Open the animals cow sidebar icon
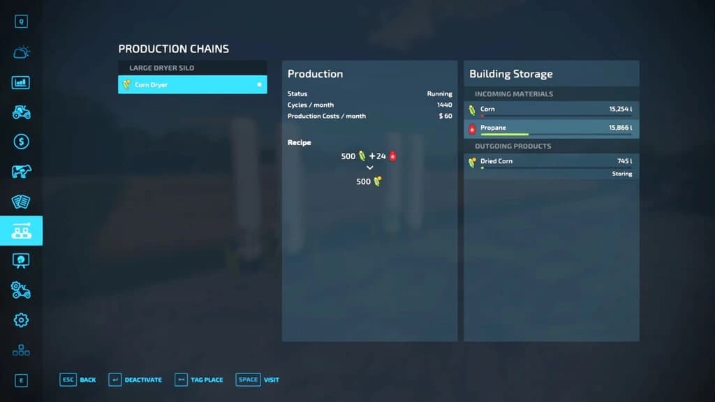Viewport: 715px width, 402px height. pos(21,172)
